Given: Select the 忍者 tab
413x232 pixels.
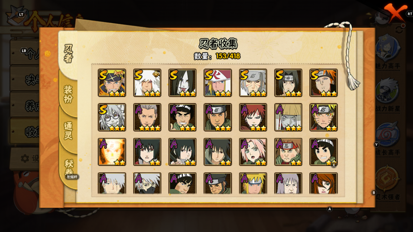Looking at the screenshot, I should (x=68, y=53).
